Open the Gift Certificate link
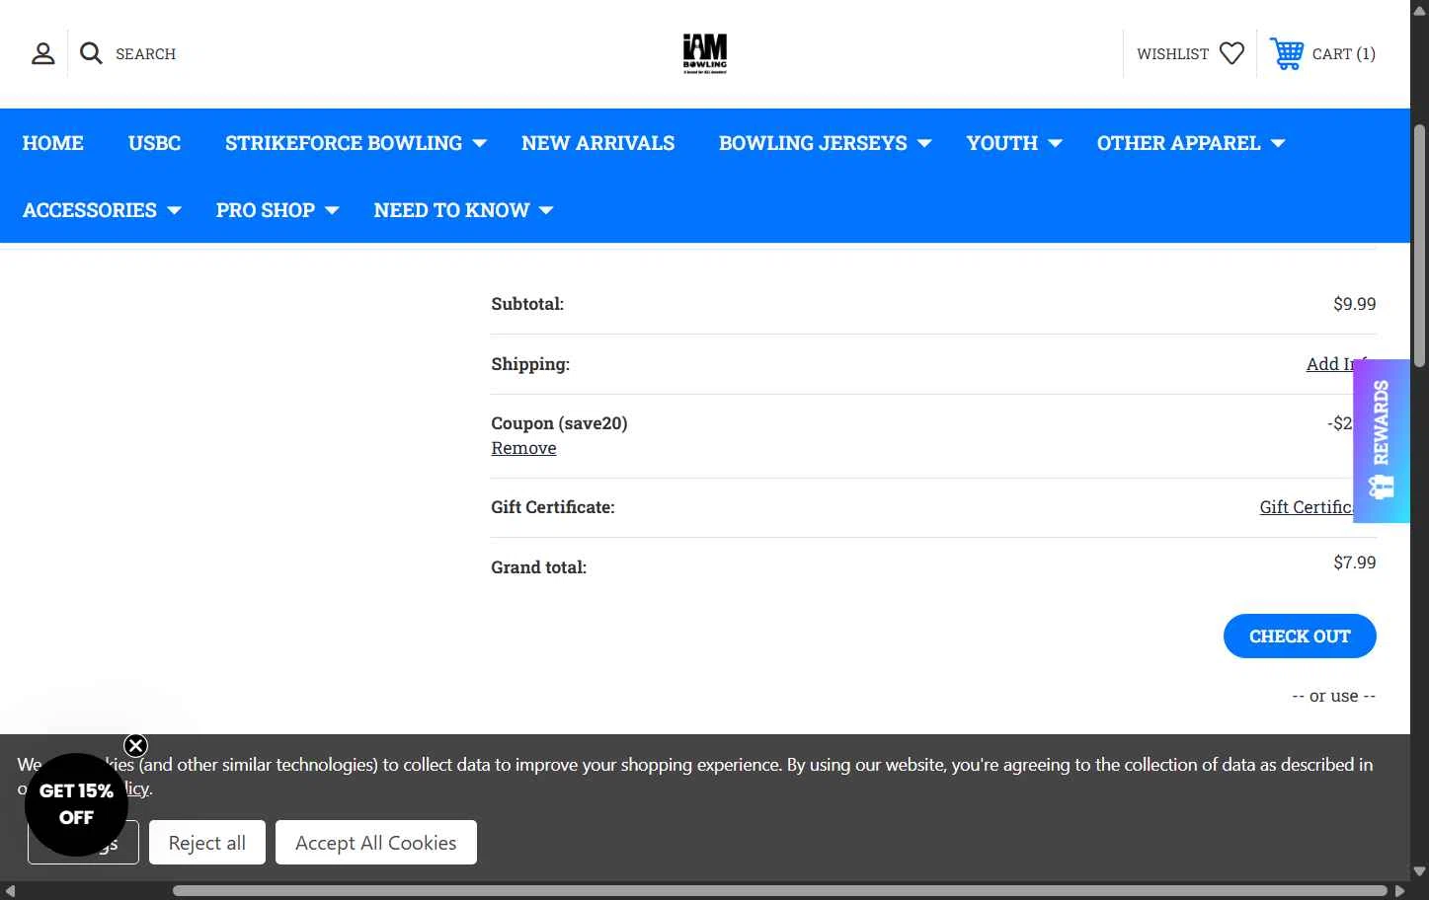Screen dimensions: 1429x900 click(x=1306, y=507)
